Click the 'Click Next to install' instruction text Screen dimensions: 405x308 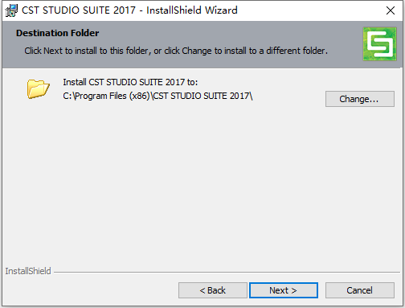(x=176, y=51)
